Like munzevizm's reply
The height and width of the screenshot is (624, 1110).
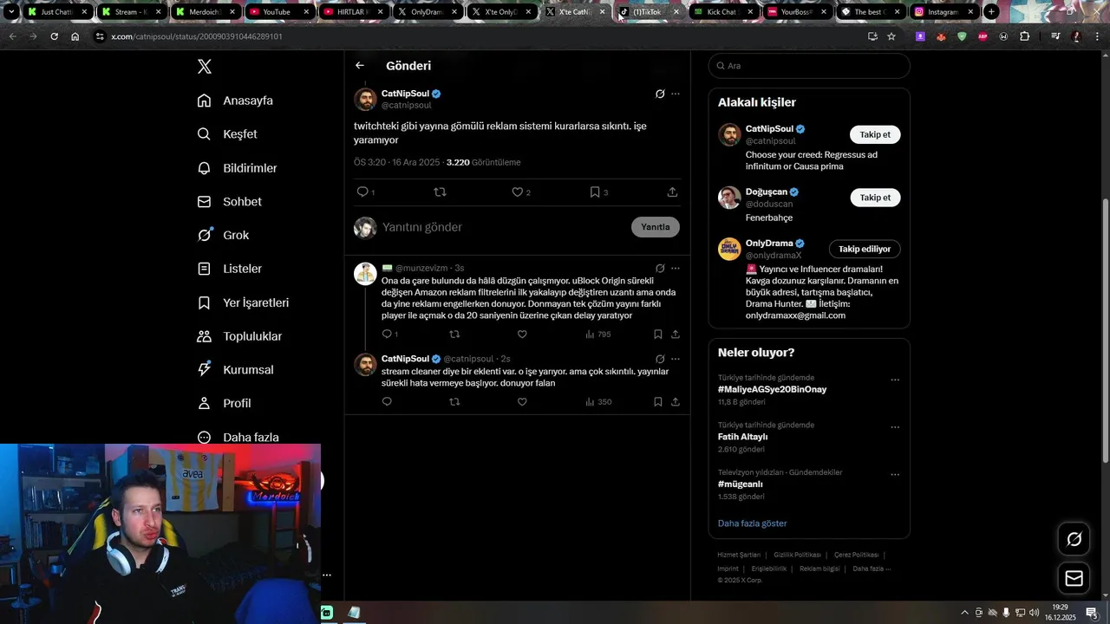click(522, 334)
